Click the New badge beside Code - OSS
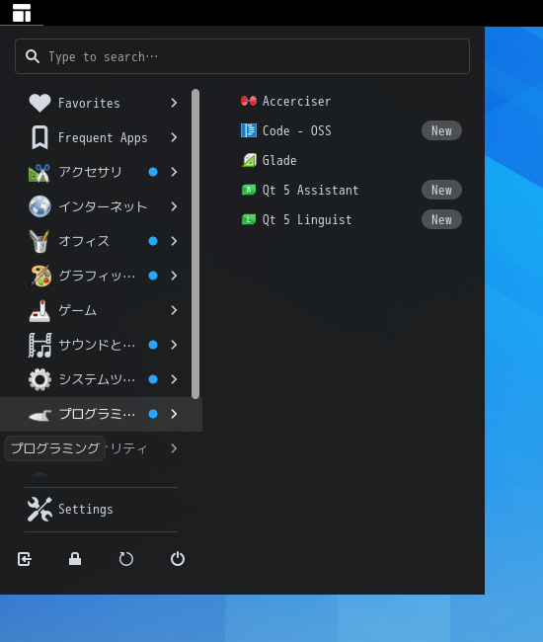Image resolution: width=543 pixels, height=642 pixels. tap(441, 130)
